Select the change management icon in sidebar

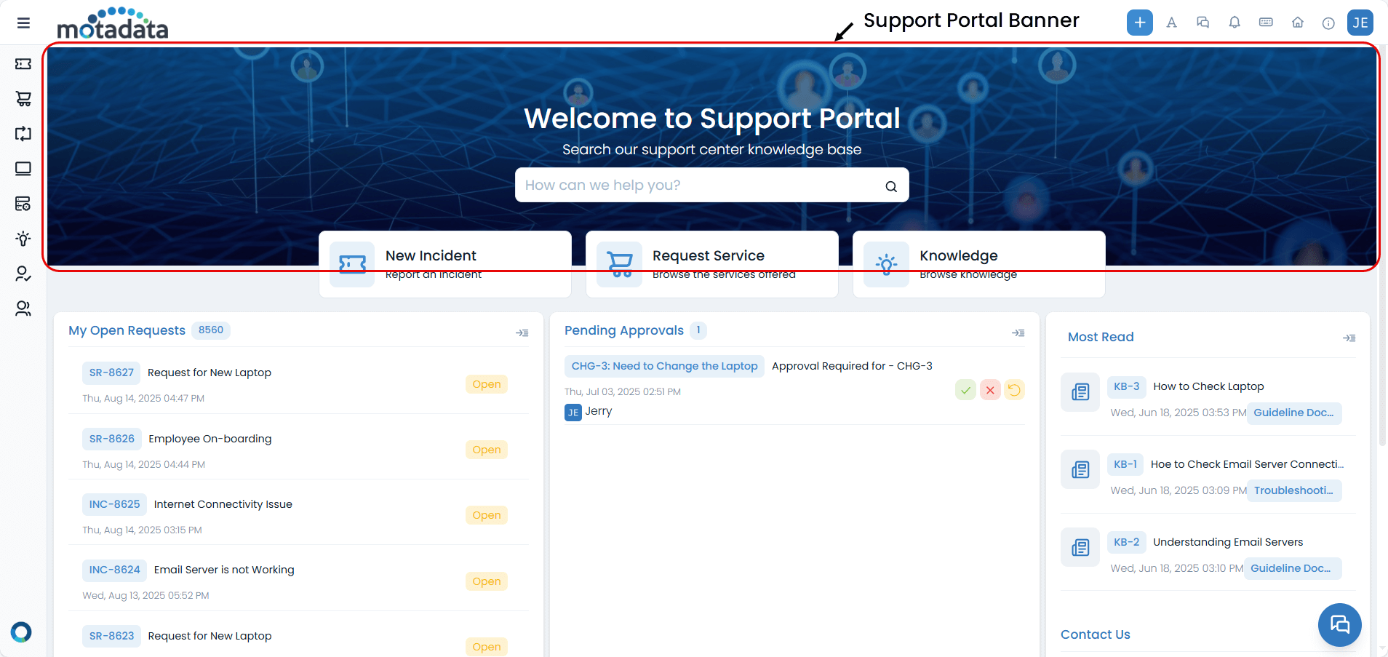(x=23, y=134)
